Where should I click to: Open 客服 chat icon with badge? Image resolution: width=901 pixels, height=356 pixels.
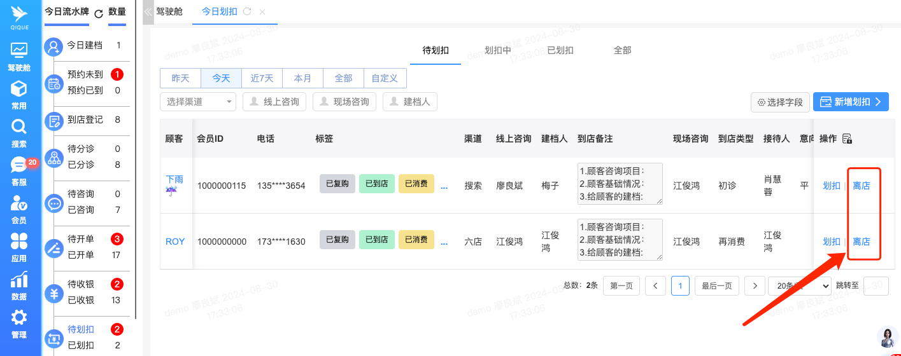tap(19, 166)
